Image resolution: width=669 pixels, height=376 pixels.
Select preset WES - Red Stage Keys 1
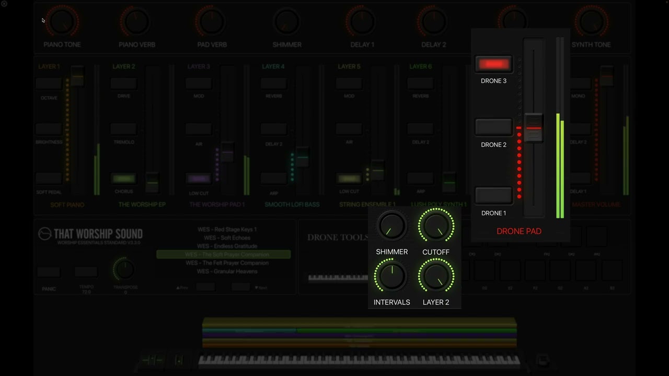tap(227, 229)
